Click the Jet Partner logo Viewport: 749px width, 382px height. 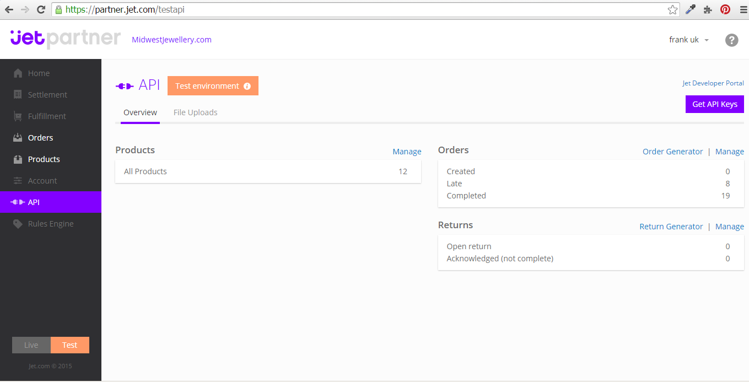[x=65, y=39]
